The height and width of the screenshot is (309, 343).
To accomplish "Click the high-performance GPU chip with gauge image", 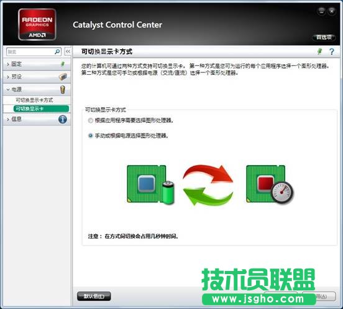I will [270, 184].
